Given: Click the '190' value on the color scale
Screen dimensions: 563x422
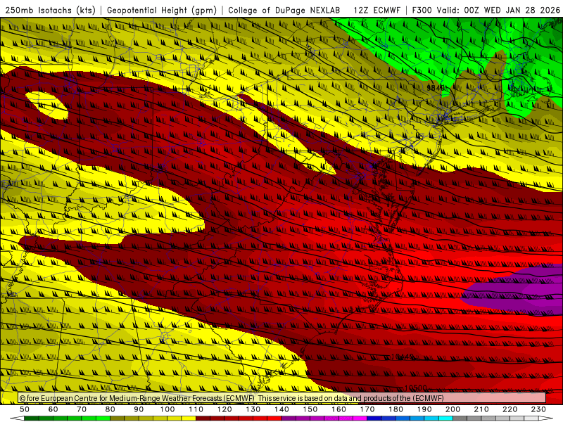Looking at the screenshot, I should pyautogui.click(x=424, y=409).
